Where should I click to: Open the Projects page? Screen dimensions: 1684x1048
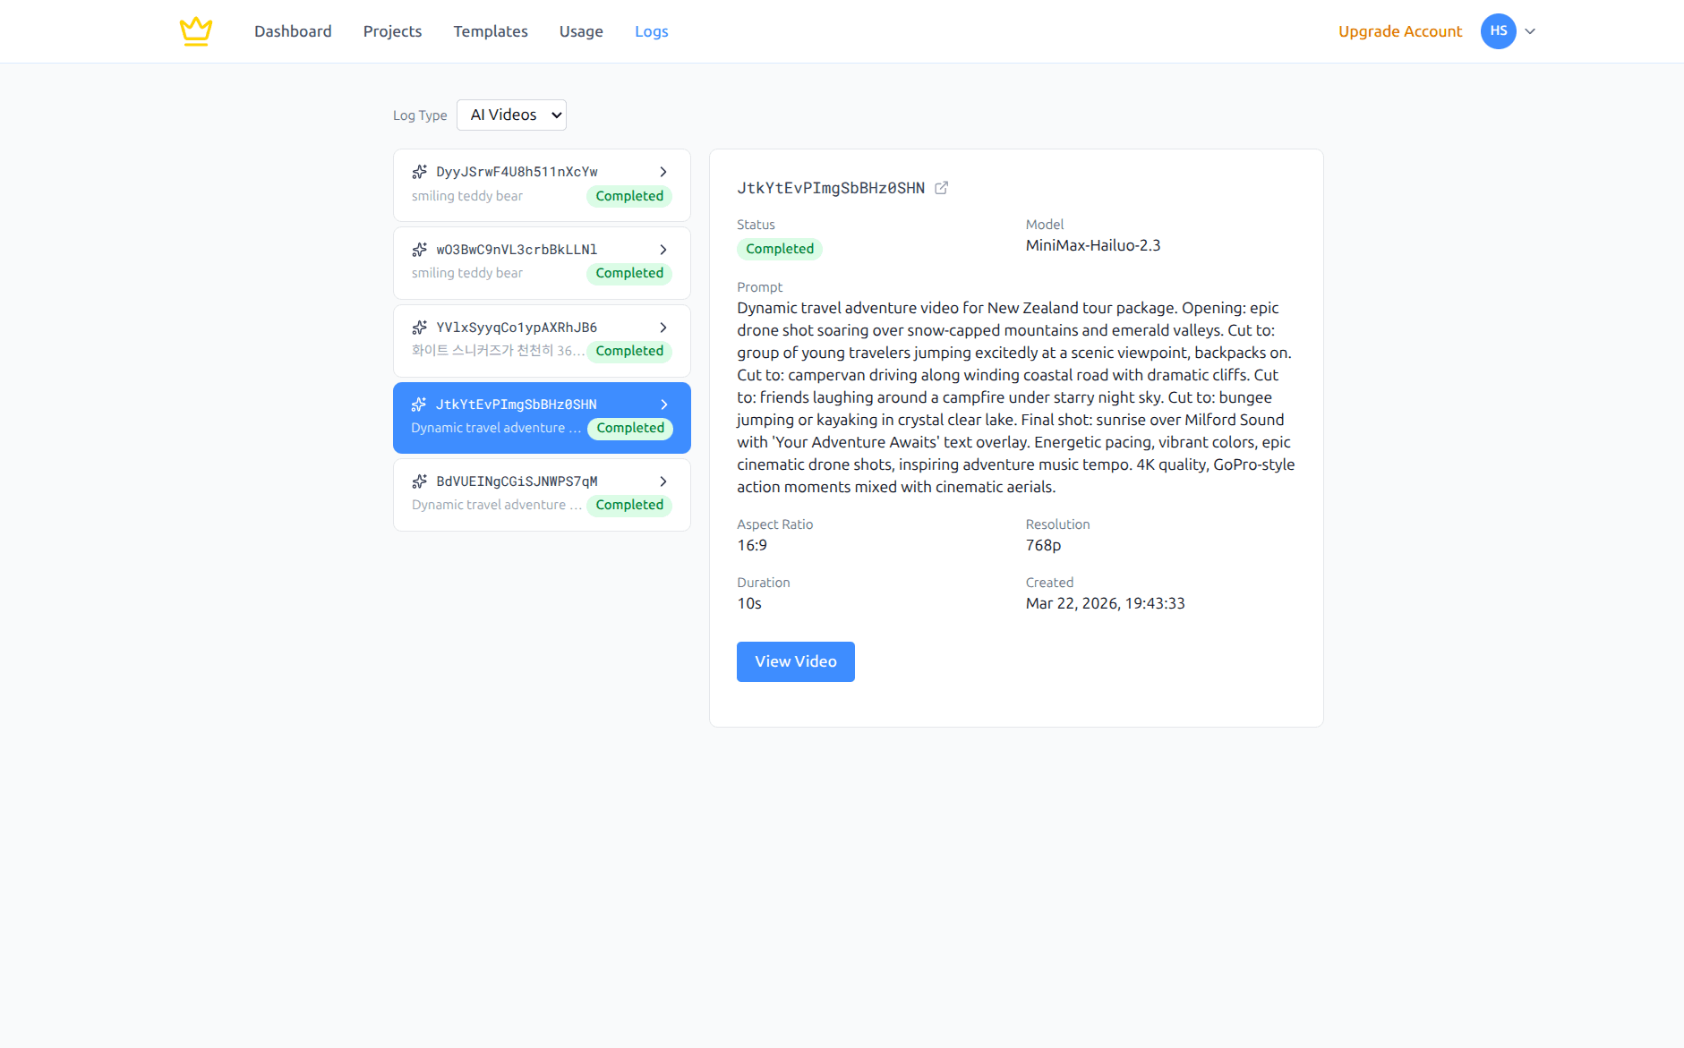tap(392, 30)
